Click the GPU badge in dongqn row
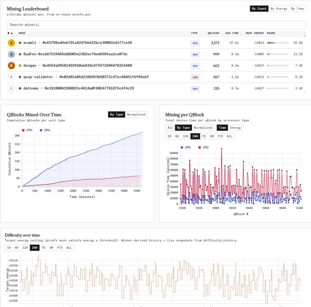The width and height of the screenshot is (311, 307). pyautogui.click(x=195, y=66)
